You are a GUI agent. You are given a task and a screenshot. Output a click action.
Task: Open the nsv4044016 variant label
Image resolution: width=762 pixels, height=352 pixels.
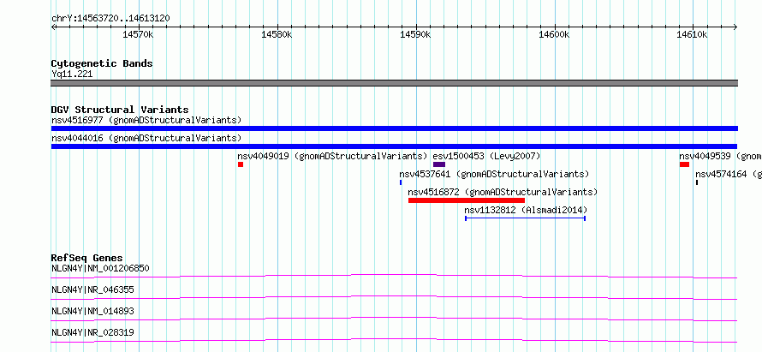146,138
